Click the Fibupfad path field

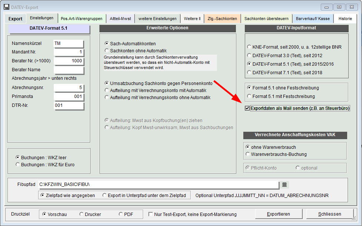pyautogui.click(x=159, y=184)
